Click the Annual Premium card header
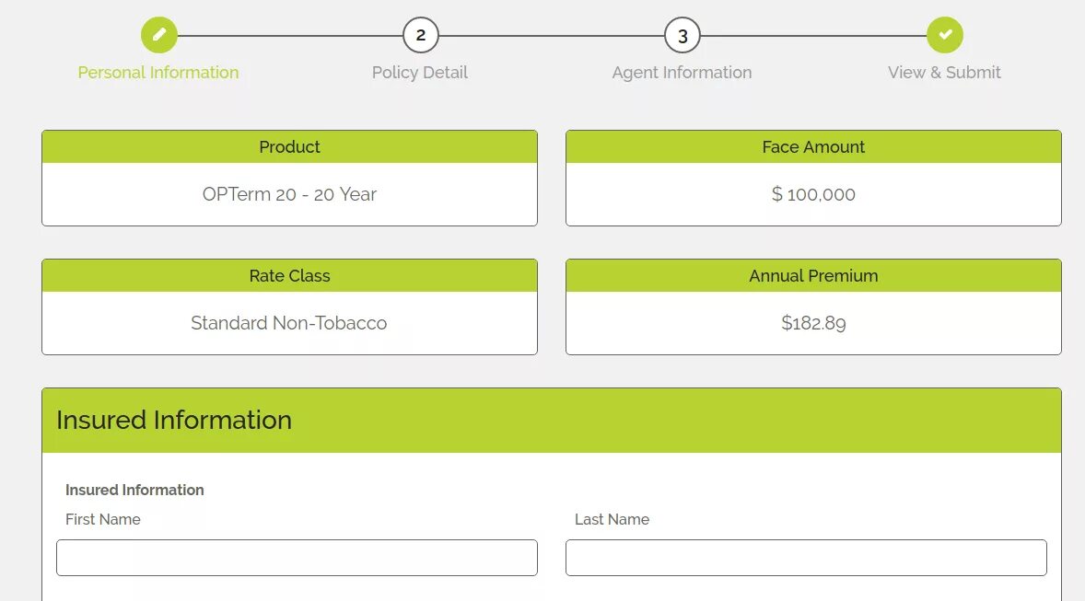 pyautogui.click(x=814, y=275)
